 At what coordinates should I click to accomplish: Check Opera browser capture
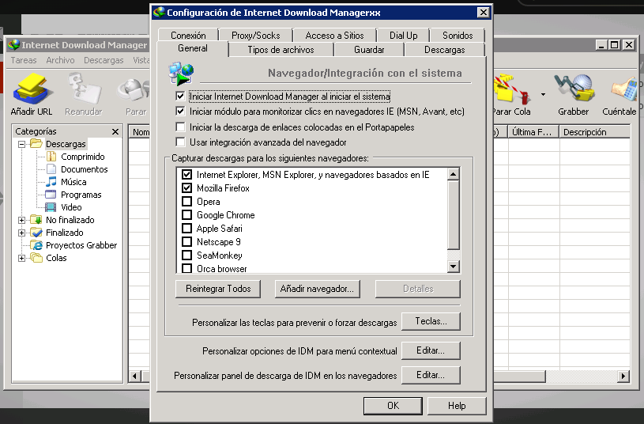click(x=186, y=202)
